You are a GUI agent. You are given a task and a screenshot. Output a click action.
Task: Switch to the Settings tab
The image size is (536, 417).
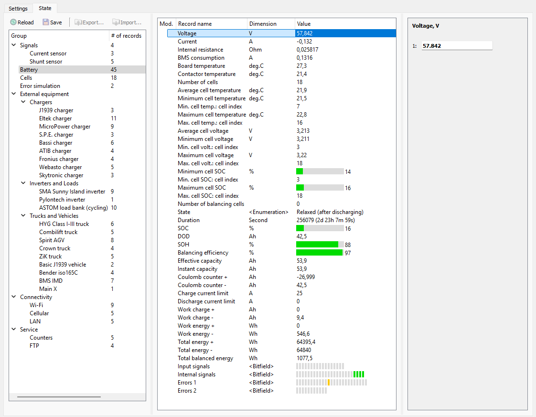point(18,9)
